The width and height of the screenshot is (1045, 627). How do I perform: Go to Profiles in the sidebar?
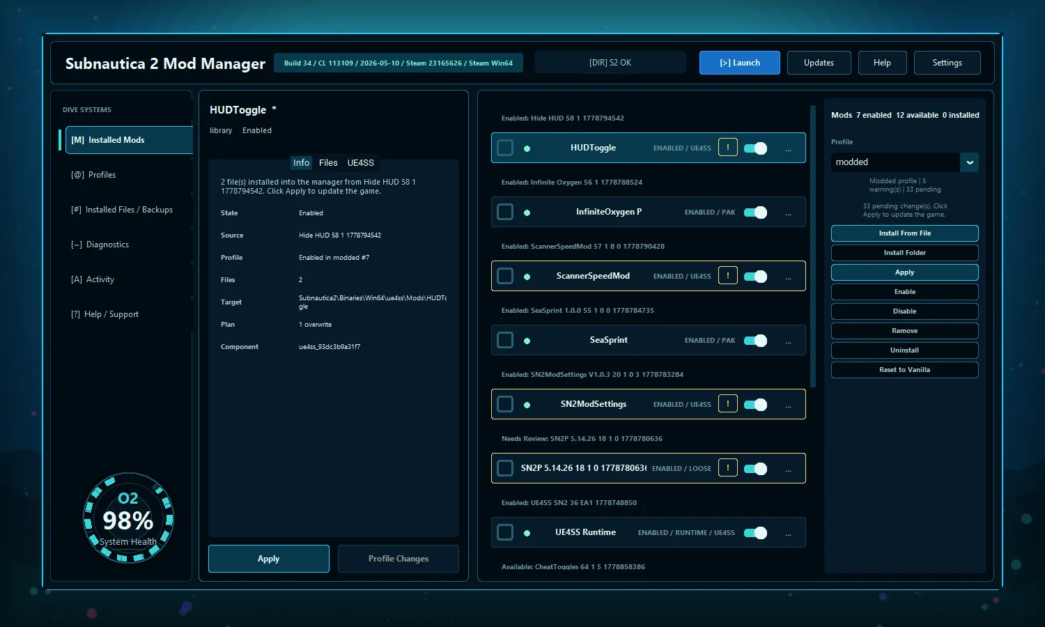(x=129, y=175)
